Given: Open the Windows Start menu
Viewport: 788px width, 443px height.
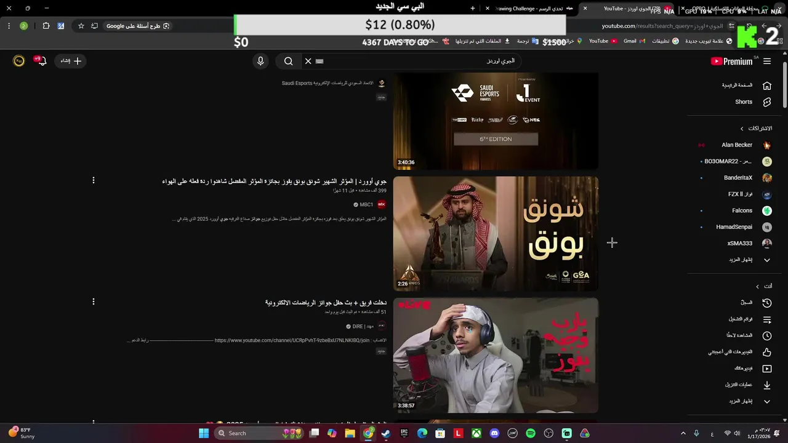Looking at the screenshot, I should [x=204, y=433].
